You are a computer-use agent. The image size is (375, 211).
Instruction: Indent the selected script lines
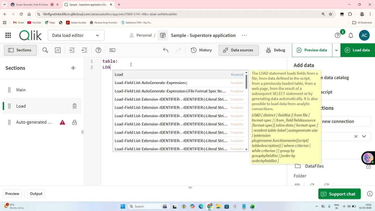coord(72,50)
